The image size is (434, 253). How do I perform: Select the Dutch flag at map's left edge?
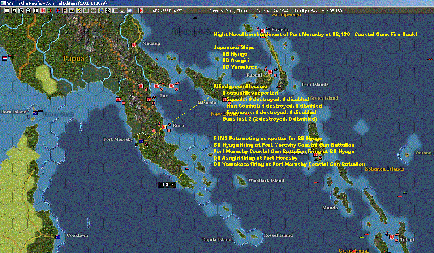[5, 58]
